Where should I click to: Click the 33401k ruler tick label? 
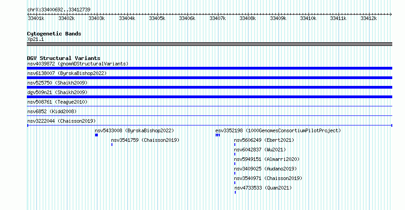[36, 18]
